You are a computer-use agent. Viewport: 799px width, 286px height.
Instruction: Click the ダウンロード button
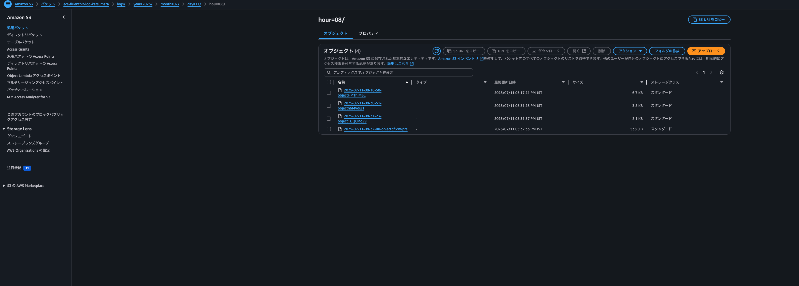click(x=546, y=51)
